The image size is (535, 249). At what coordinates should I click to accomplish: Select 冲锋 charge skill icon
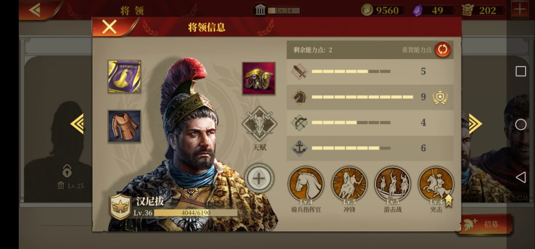(x=349, y=184)
